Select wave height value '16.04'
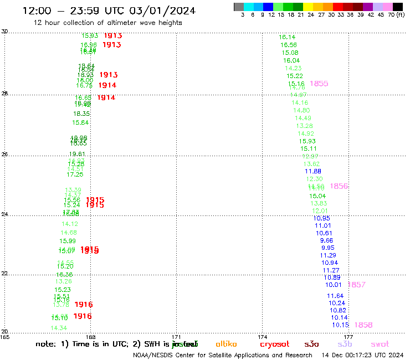The width and height of the screenshot is (410, 360). click(291, 61)
